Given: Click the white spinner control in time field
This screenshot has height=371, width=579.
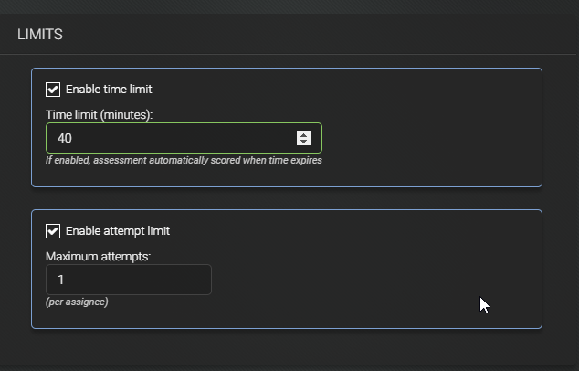Looking at the screenshot, I should tap(303, 138).
